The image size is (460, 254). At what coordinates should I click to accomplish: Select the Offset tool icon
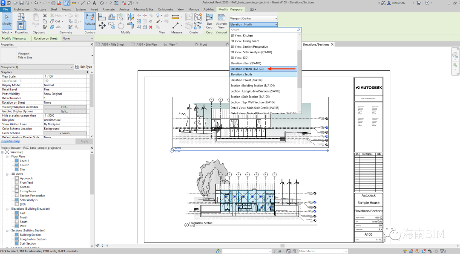pyautogui.click(x=111, y=17)
